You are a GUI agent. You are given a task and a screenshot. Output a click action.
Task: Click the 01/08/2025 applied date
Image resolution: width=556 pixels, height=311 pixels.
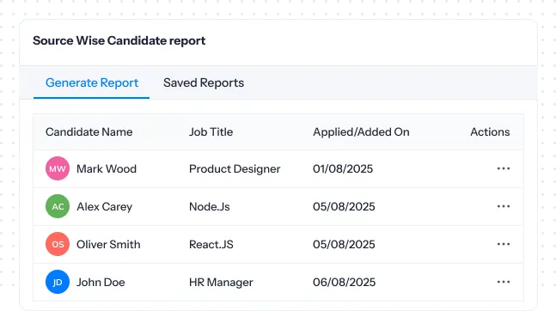(343, 168)
